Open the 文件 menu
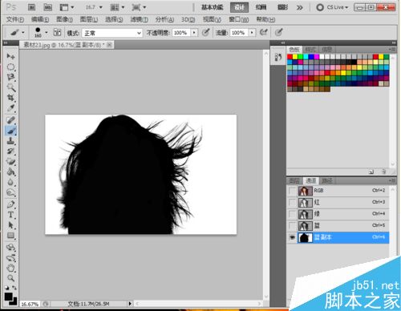The width and height of the screenshot is (401, 311). point(15,19)
